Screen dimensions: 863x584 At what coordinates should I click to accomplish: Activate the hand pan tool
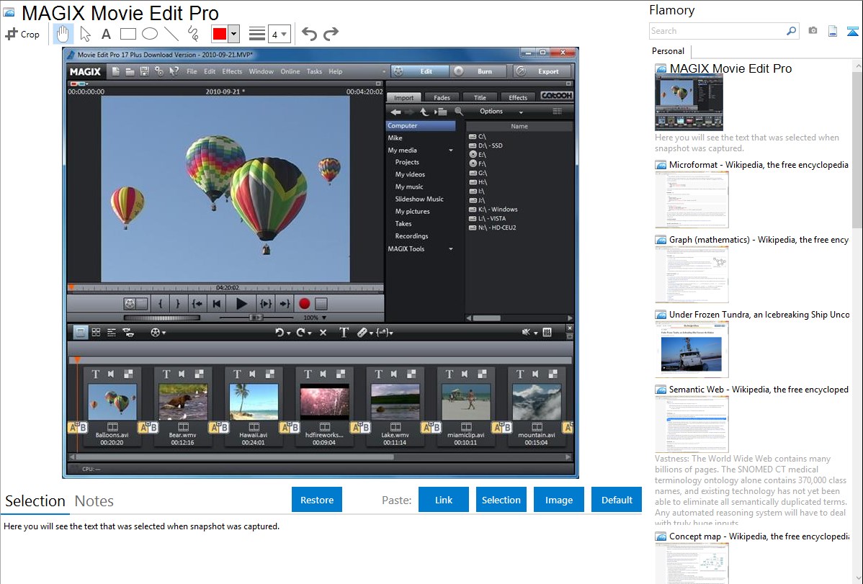click(62, 34)
